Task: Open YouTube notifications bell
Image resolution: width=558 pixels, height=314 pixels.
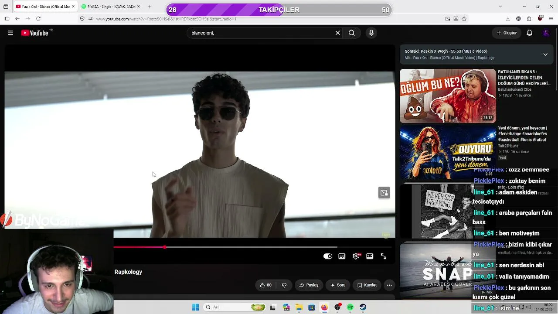Action: pos(529,33)
